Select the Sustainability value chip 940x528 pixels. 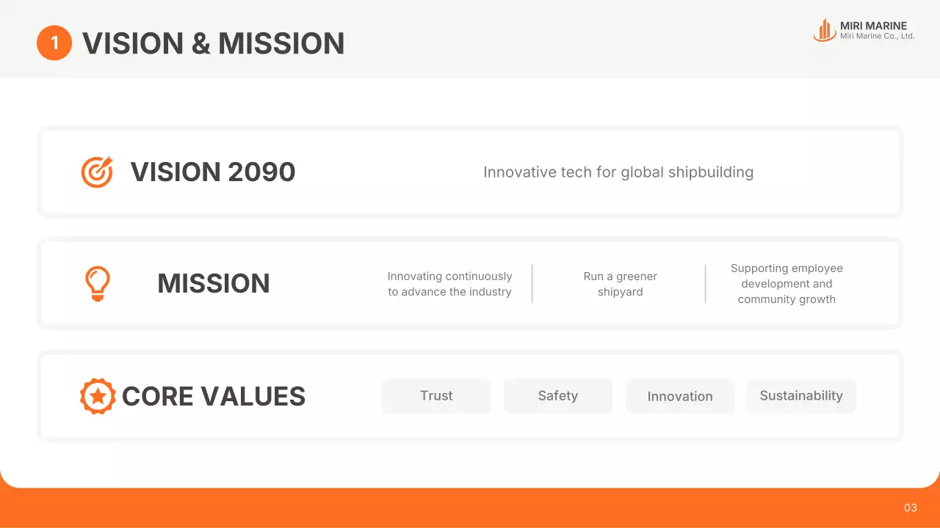[x=801, y=396]
